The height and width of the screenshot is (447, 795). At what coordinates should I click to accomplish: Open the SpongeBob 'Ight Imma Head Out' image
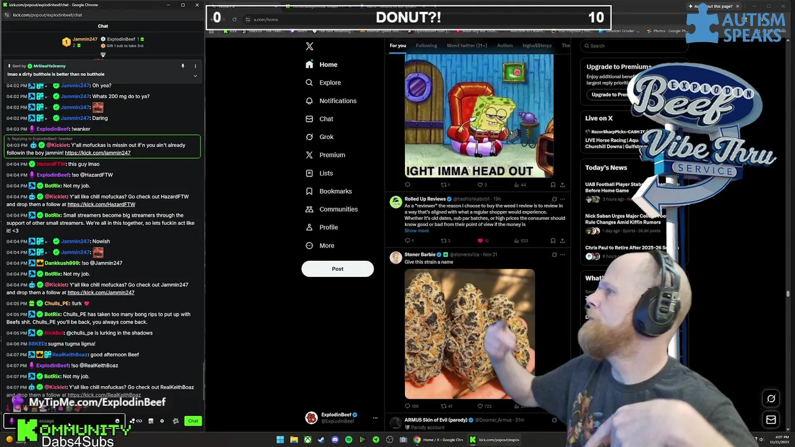pos(479,115)
